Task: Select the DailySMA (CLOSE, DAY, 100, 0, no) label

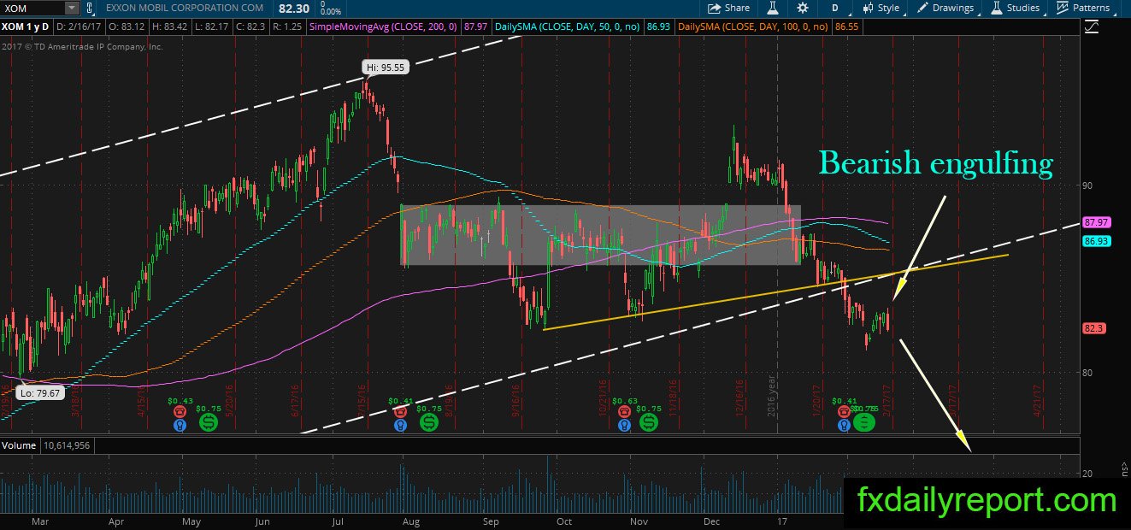Action: point(752,27)
